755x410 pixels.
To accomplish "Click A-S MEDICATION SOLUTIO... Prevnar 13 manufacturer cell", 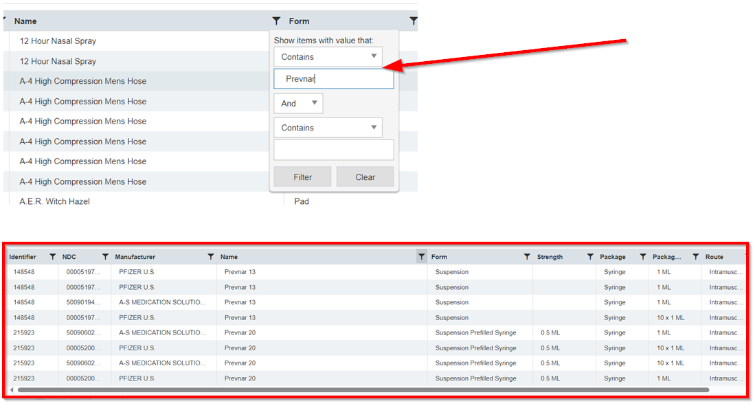I will pos(162,302).
